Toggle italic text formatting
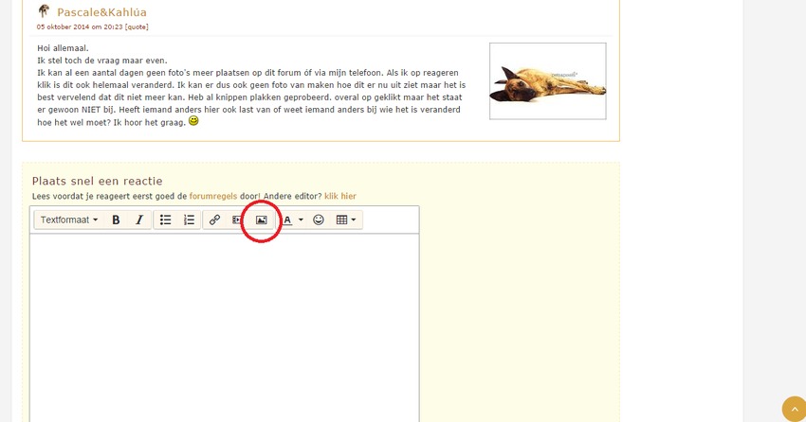Viewport: 806px width, 422px height. pyautogui.click(x=139, y=220)
